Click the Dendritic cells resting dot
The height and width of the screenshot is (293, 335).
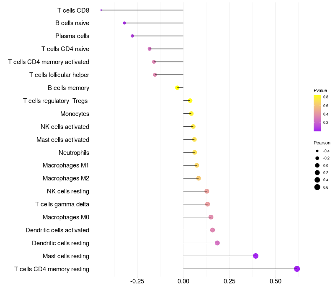pyautogui.click(x=217, y=243)
